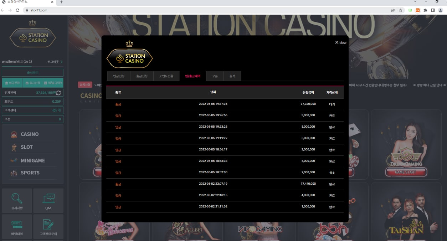
Task: Open the 출석 tab
Action: 232,76
